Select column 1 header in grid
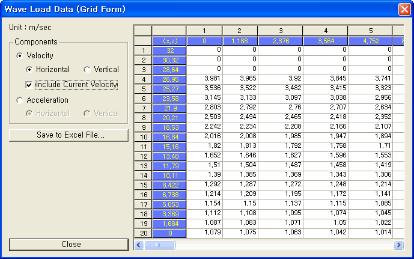414x259 pixels. point(204,31)
